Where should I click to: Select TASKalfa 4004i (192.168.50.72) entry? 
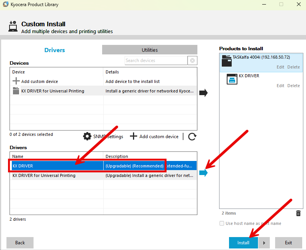tap(261, 63)
